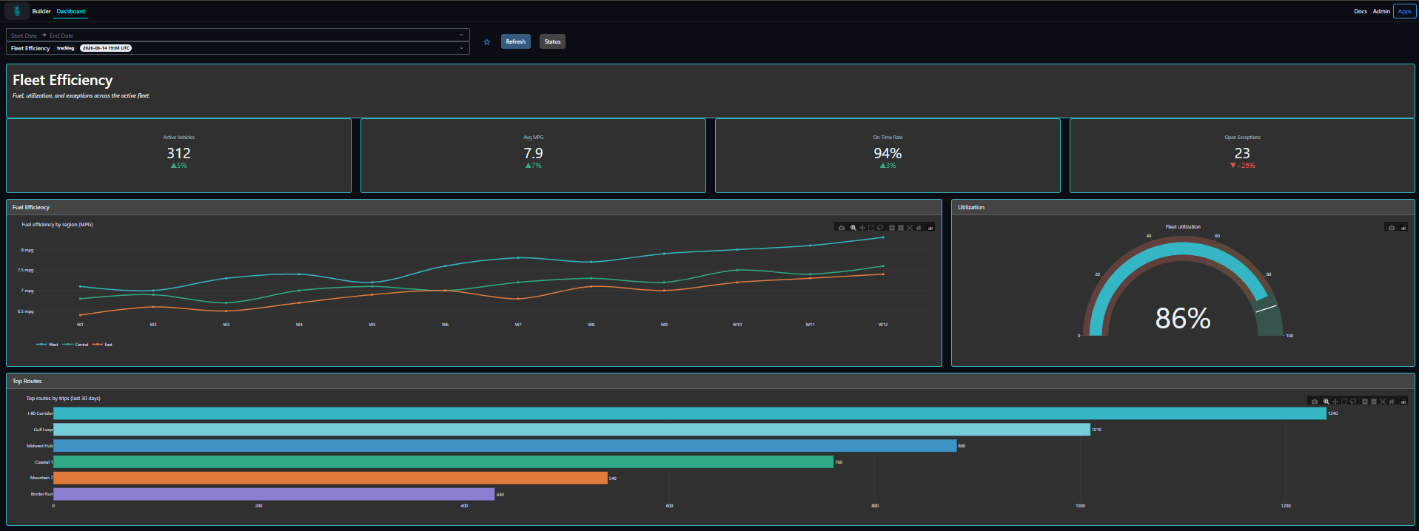Zoom out on the Top Routes chart
Viewport: 1419px width, 531px height.
pyautogui.click(x=1374, y=402)
